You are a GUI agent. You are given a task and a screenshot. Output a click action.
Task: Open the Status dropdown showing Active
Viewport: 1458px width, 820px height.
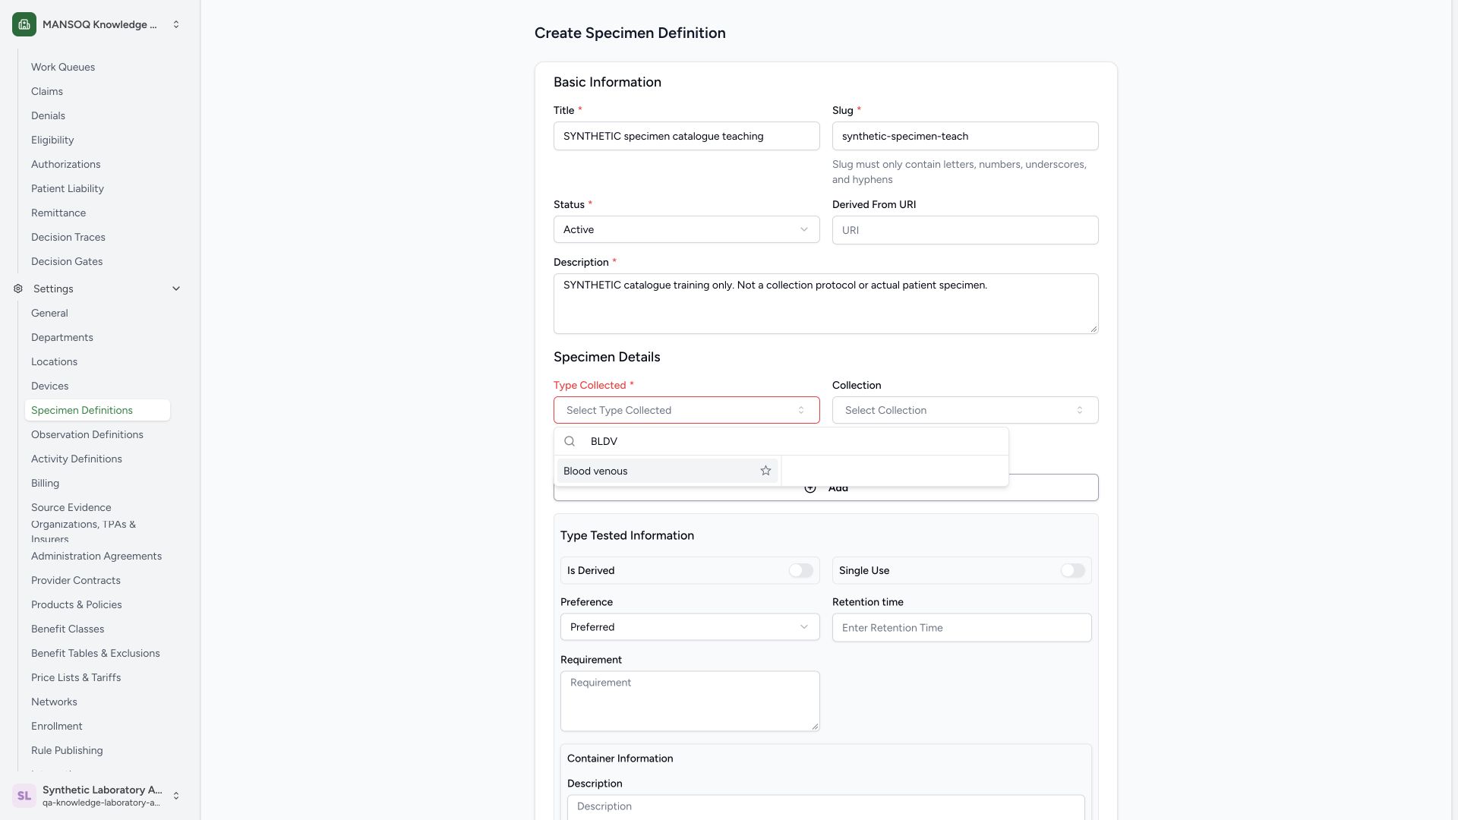[686, 229]
